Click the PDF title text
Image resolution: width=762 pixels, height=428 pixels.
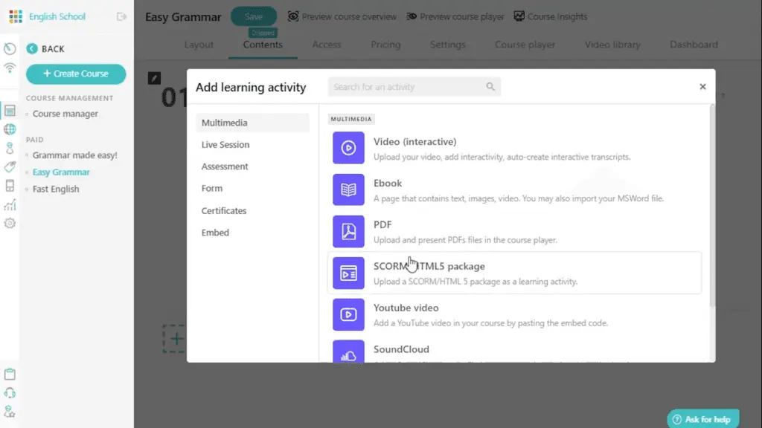(x=382, y=224)
